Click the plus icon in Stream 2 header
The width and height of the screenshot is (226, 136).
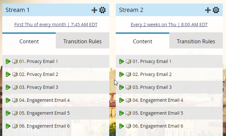[x=208, y=10]
